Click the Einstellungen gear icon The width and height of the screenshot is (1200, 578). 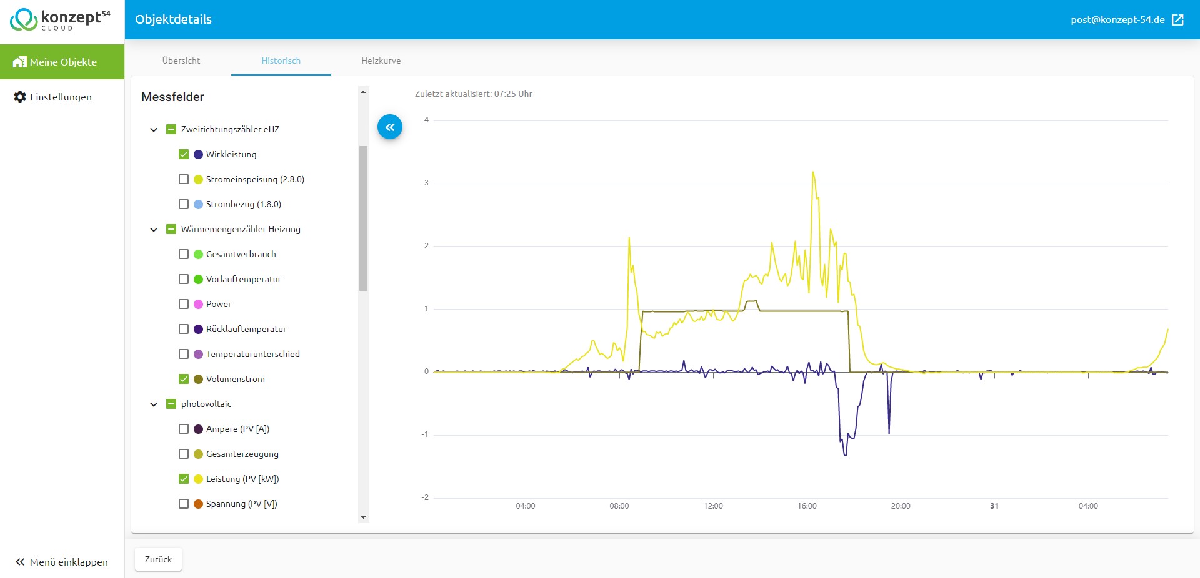(x=20, y=97)
